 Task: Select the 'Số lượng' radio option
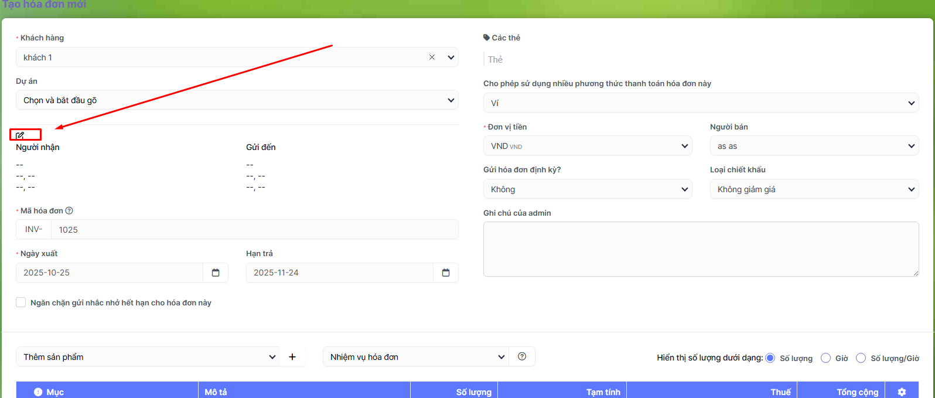(770, 358)
